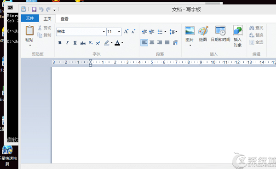This screenshot has height=169, width=276.
Task: Open 替换 replace tool
Action: pyautogui.click(x=256, y=35)
